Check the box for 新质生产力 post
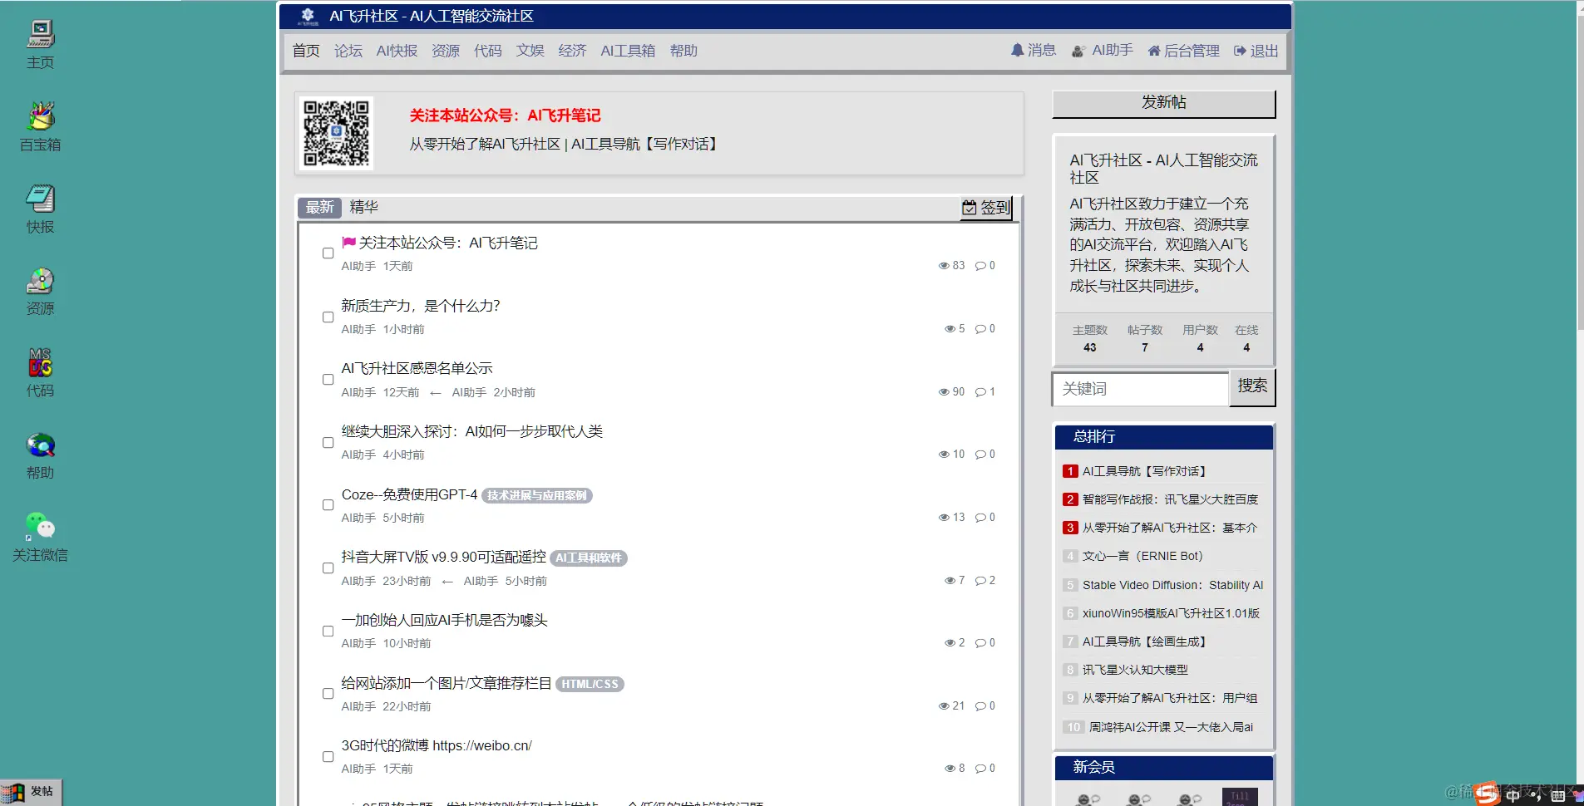The image size is (1584, 806). click(328, 317)
